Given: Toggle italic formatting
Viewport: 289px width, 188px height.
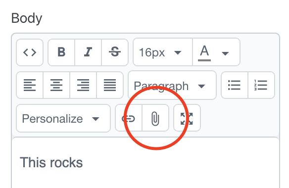Looking at the screenshot, I should [x=88, y=52].
